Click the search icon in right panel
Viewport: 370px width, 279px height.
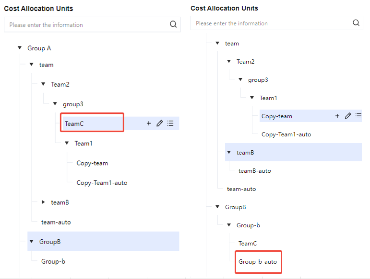pyautogui.click(x=356, y=23)
